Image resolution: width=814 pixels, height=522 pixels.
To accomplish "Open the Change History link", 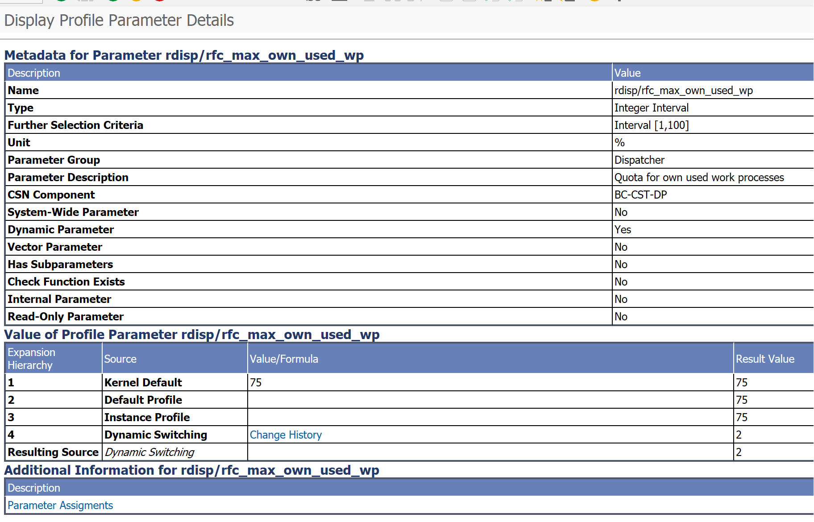I will click(x=286, y=435).
